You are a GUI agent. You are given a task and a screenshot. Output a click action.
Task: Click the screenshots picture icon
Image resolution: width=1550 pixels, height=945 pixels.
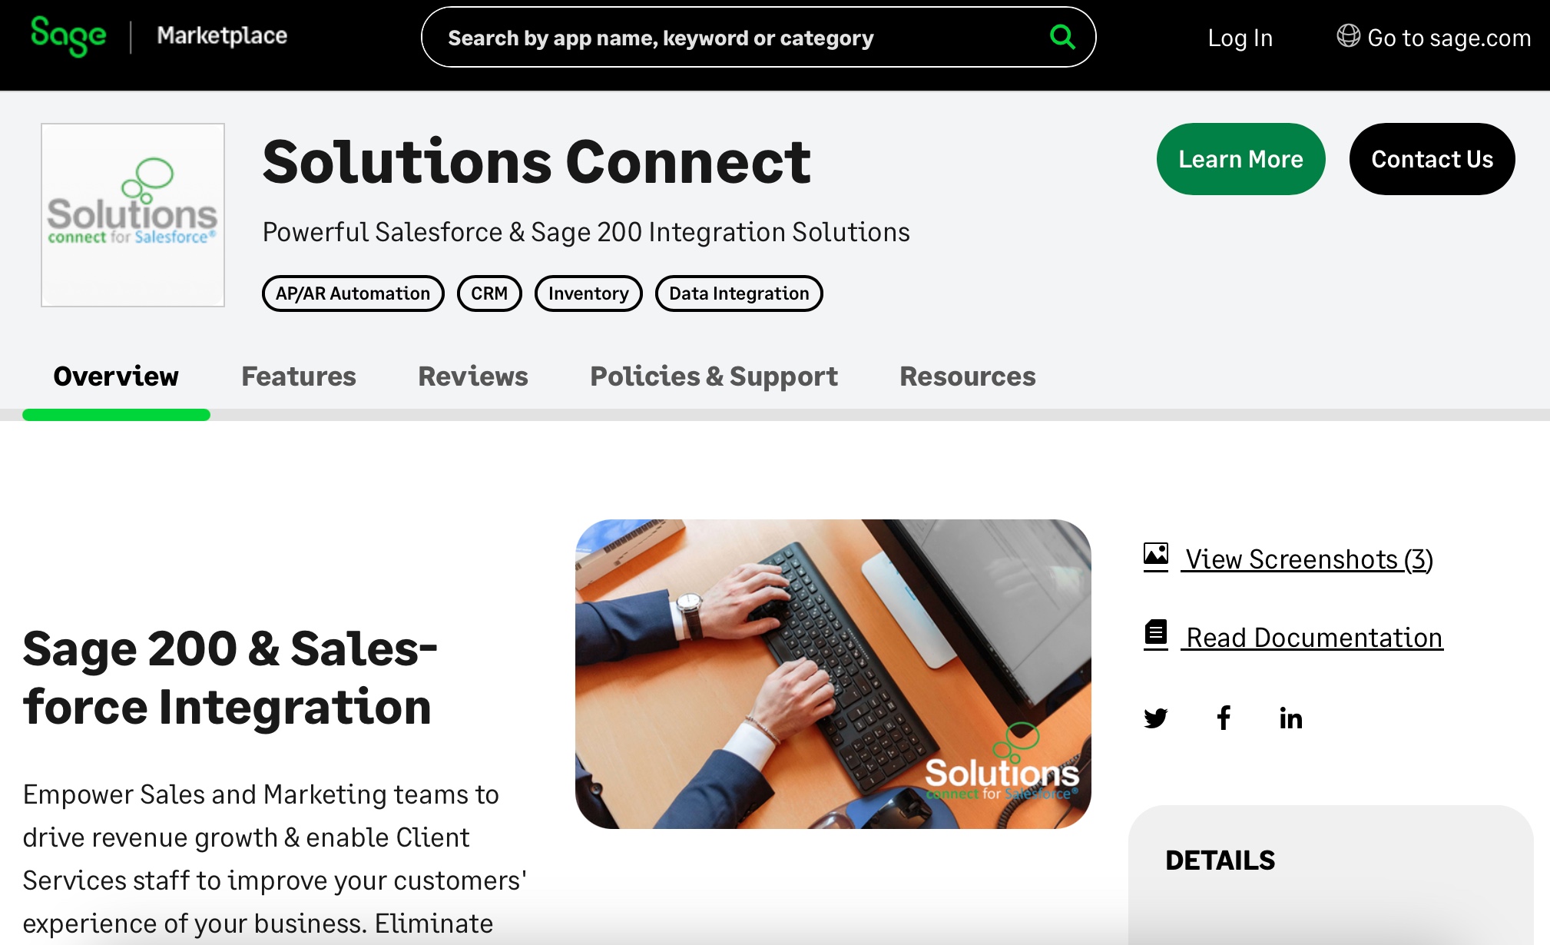coord(1156,555)
